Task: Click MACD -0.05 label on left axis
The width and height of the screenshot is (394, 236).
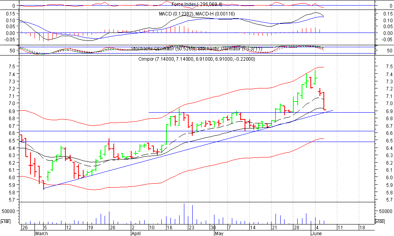Action: pos(10,39)
